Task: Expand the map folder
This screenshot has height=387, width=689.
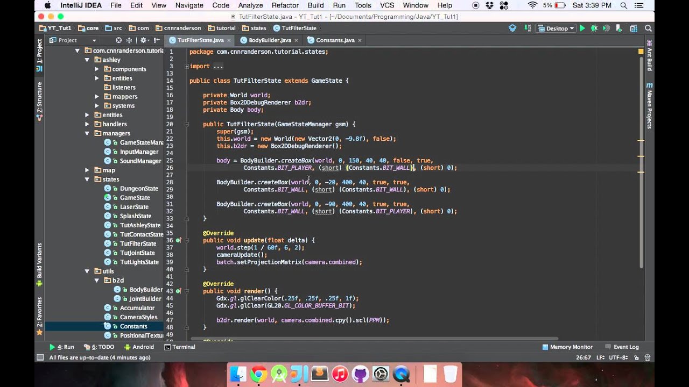Action: point(87,170)
